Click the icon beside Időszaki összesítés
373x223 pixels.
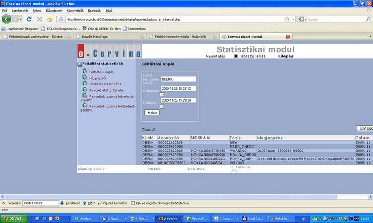84,83
